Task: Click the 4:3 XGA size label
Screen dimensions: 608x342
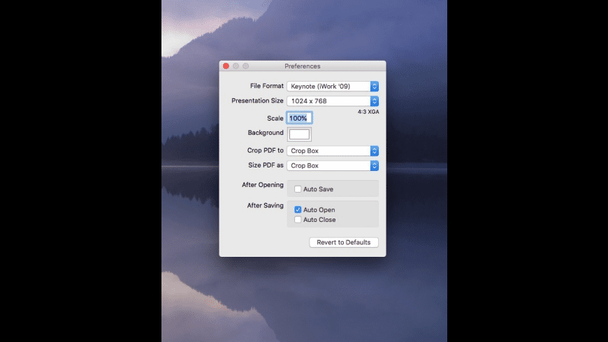Action: (368, 112)
